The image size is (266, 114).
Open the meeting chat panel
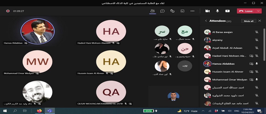[162, 11]
